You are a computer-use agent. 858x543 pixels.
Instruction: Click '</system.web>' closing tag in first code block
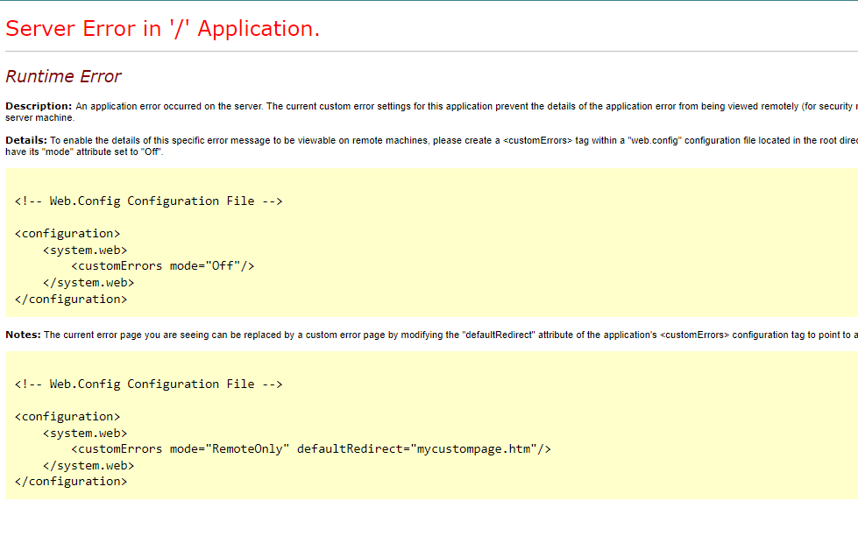point(89,283)
